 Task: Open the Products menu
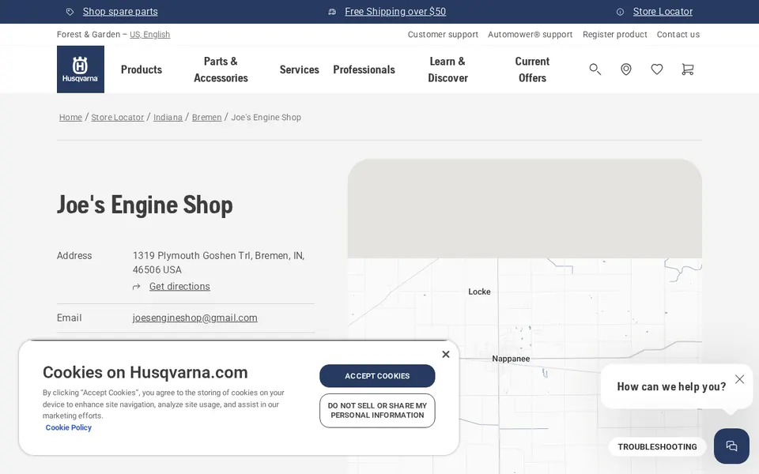tap(142, 70)
